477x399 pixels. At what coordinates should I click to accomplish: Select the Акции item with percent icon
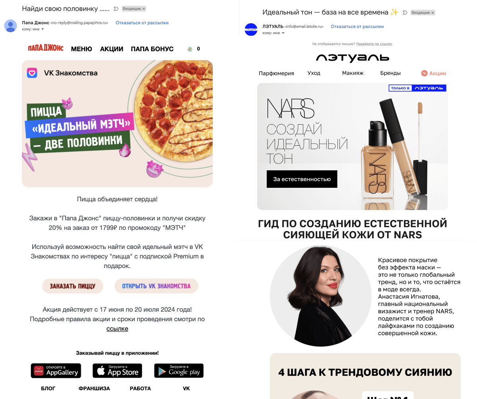tap(434, 73)
